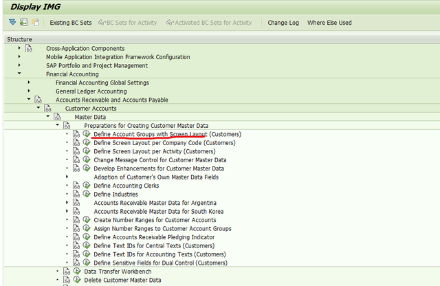This screenshot has height=286, width=440.
Task: Select Assign Number Ranges to Customer Account Groups text
Action: pos(162,229)
